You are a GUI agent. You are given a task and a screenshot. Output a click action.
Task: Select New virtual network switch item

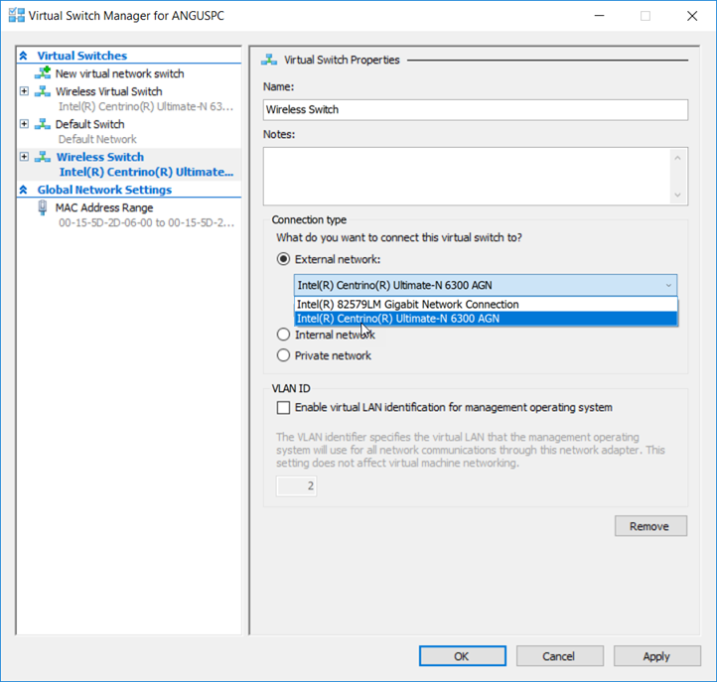point(120,73)
